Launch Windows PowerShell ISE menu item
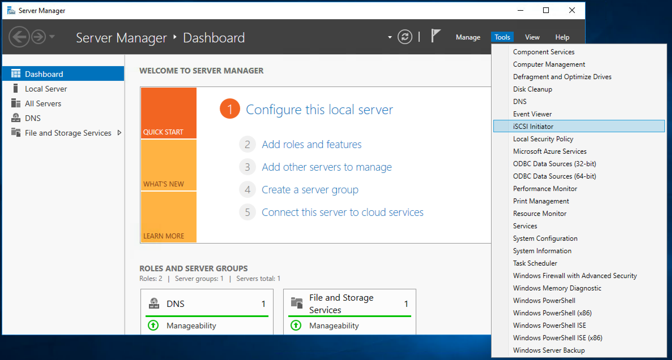This screenshot has height=360, width=672. (579, 325)
